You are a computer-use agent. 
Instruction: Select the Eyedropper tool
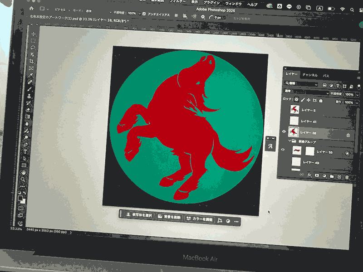31,75
